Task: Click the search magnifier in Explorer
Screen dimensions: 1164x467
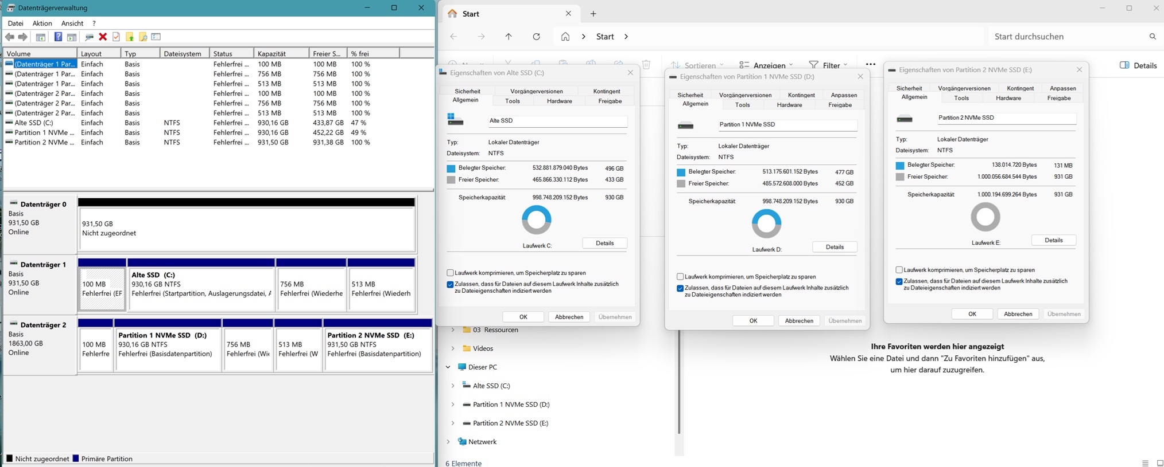Action: pyautogui.click(x=1153, y=37)
